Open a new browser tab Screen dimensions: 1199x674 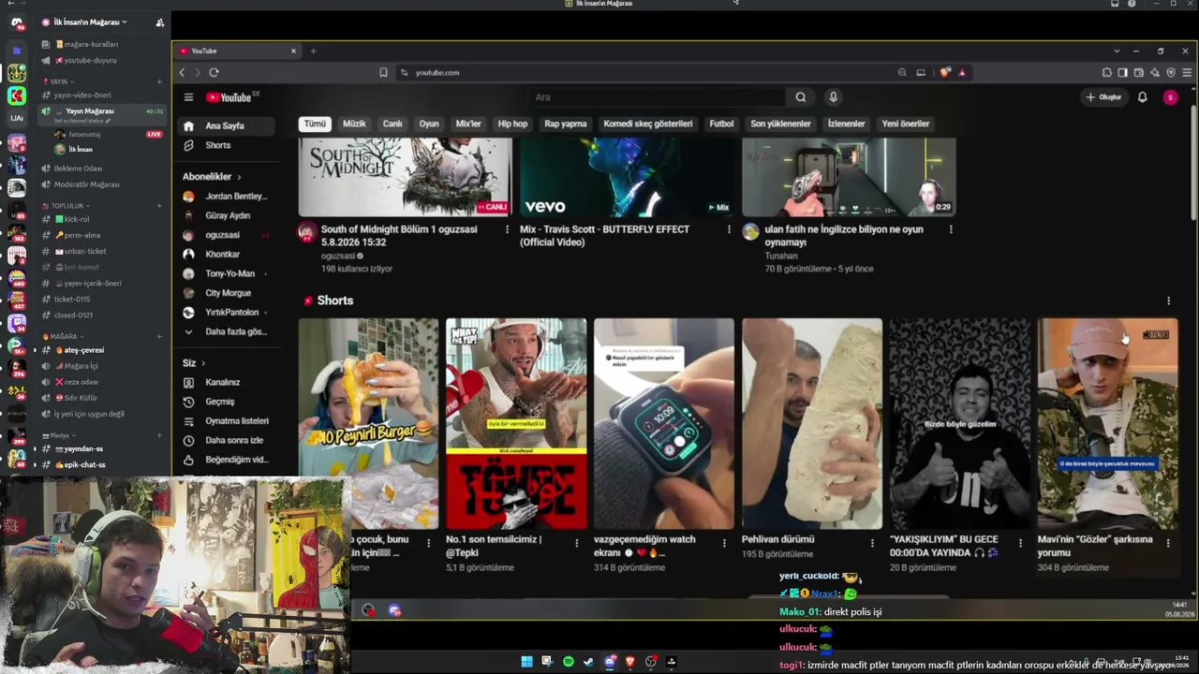pos(313,51)
